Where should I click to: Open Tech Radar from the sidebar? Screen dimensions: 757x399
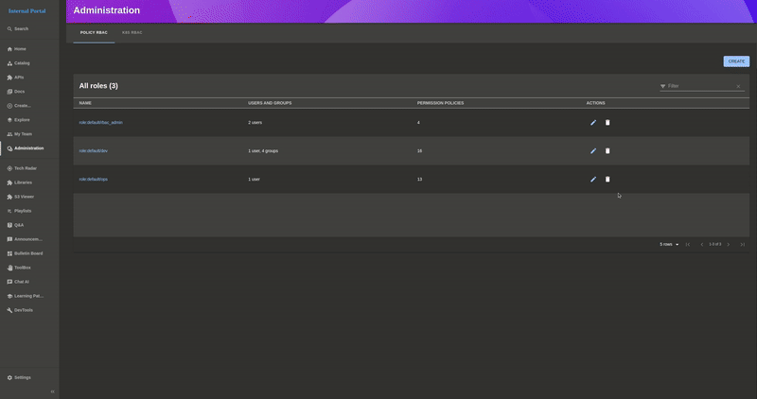click(x=26, y=168)
